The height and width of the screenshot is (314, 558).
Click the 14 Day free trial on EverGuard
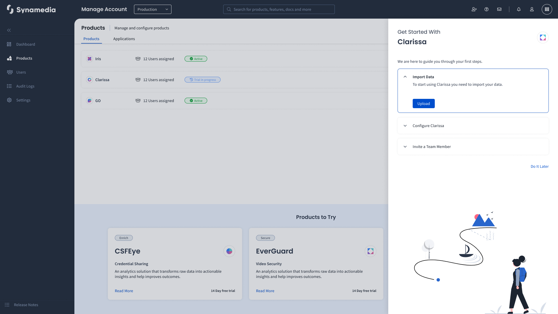[364, 291]
